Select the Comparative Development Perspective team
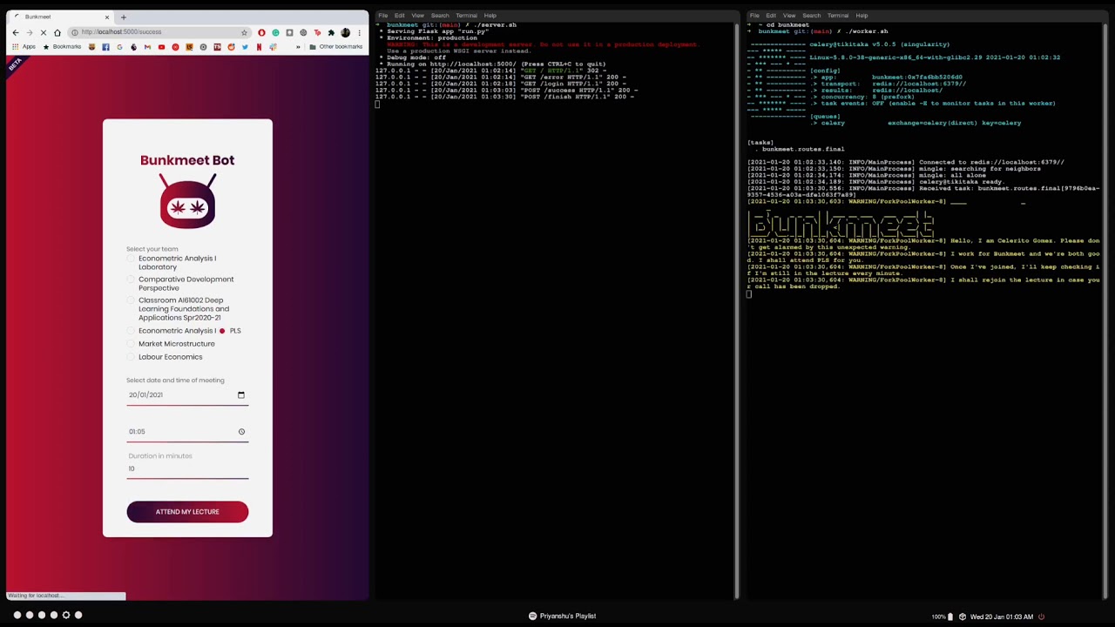Viewport: 1115px width, 627px height. [x=131, y=280]
